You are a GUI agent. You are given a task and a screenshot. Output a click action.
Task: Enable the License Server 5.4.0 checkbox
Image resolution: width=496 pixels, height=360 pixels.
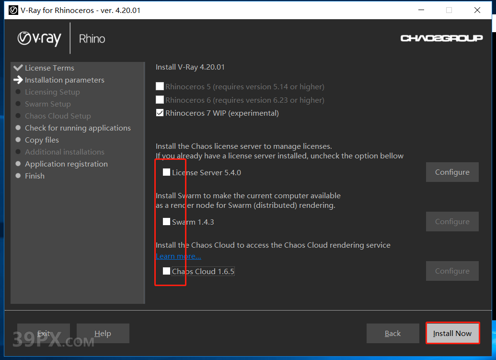click(x=166, y=172)
